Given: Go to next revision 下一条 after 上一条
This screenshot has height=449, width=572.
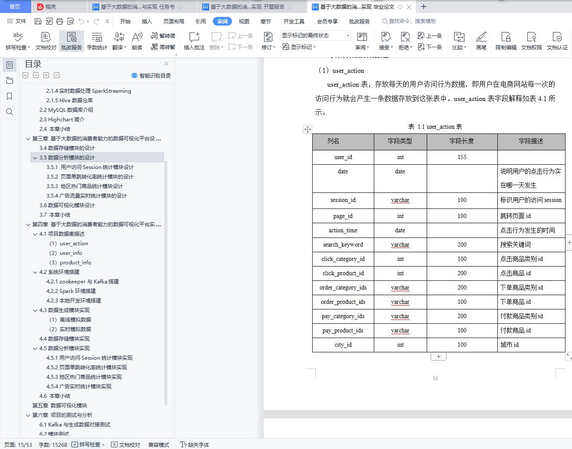Looking at the screenshot, I should (430, 47).
